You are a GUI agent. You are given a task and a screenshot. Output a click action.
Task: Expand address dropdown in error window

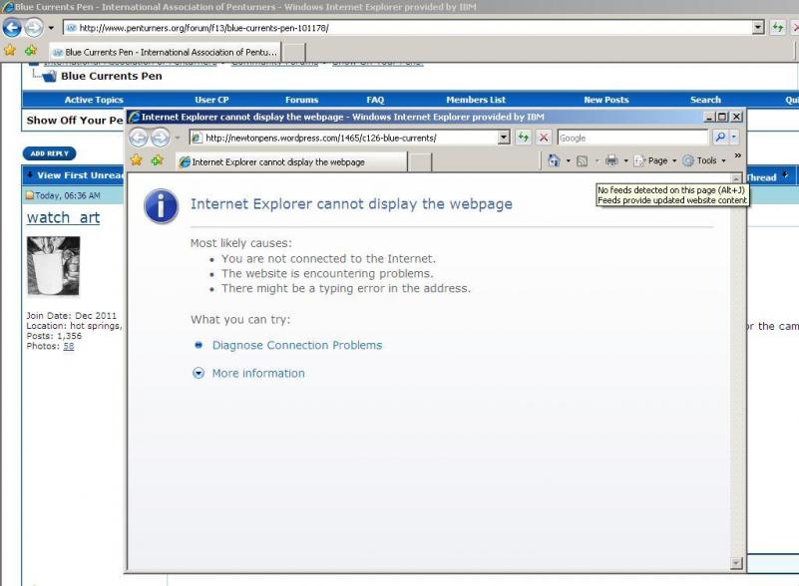coord(504,138)
